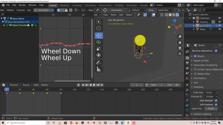Open the Output properties tab
The height and width of the screenshot is (125, 223).
tap(187, 63)
